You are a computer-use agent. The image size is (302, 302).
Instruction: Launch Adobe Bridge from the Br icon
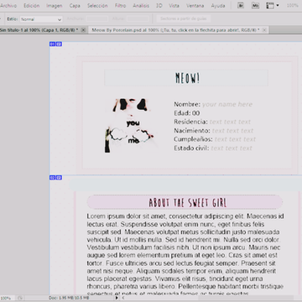tap(241, 6)
